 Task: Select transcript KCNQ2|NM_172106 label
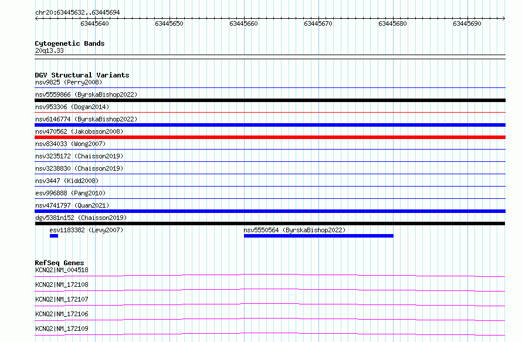(62, 314)
